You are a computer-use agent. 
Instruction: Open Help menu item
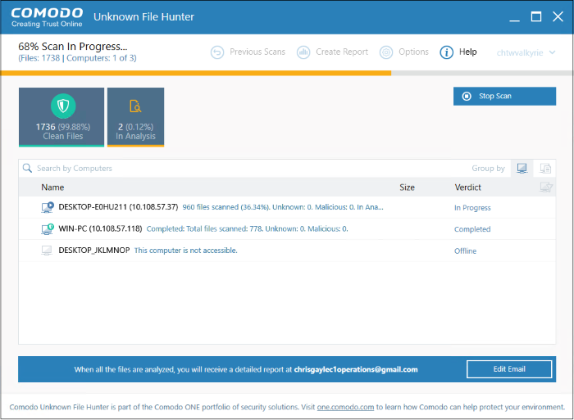[458, 52]
